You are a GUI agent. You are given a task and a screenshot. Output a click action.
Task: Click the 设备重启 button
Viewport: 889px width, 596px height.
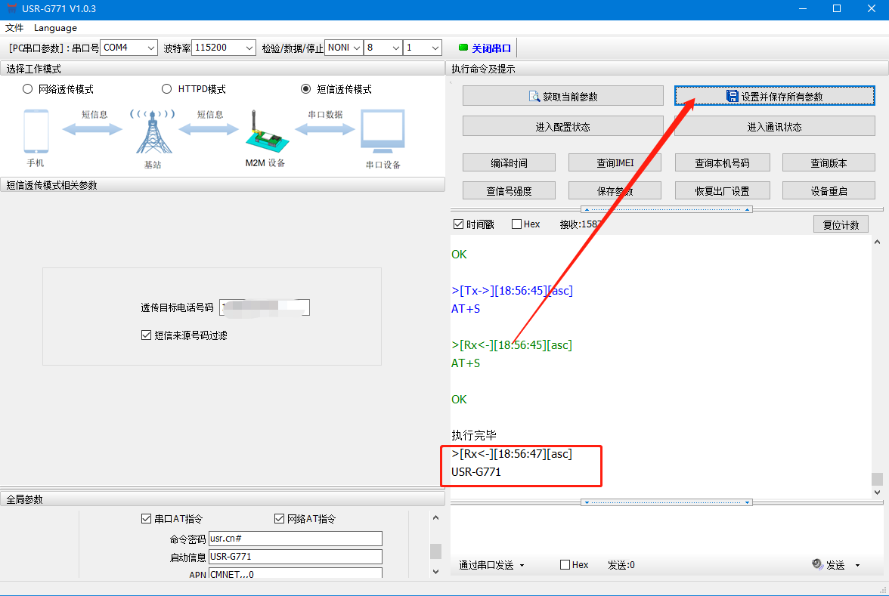[829, 191]
